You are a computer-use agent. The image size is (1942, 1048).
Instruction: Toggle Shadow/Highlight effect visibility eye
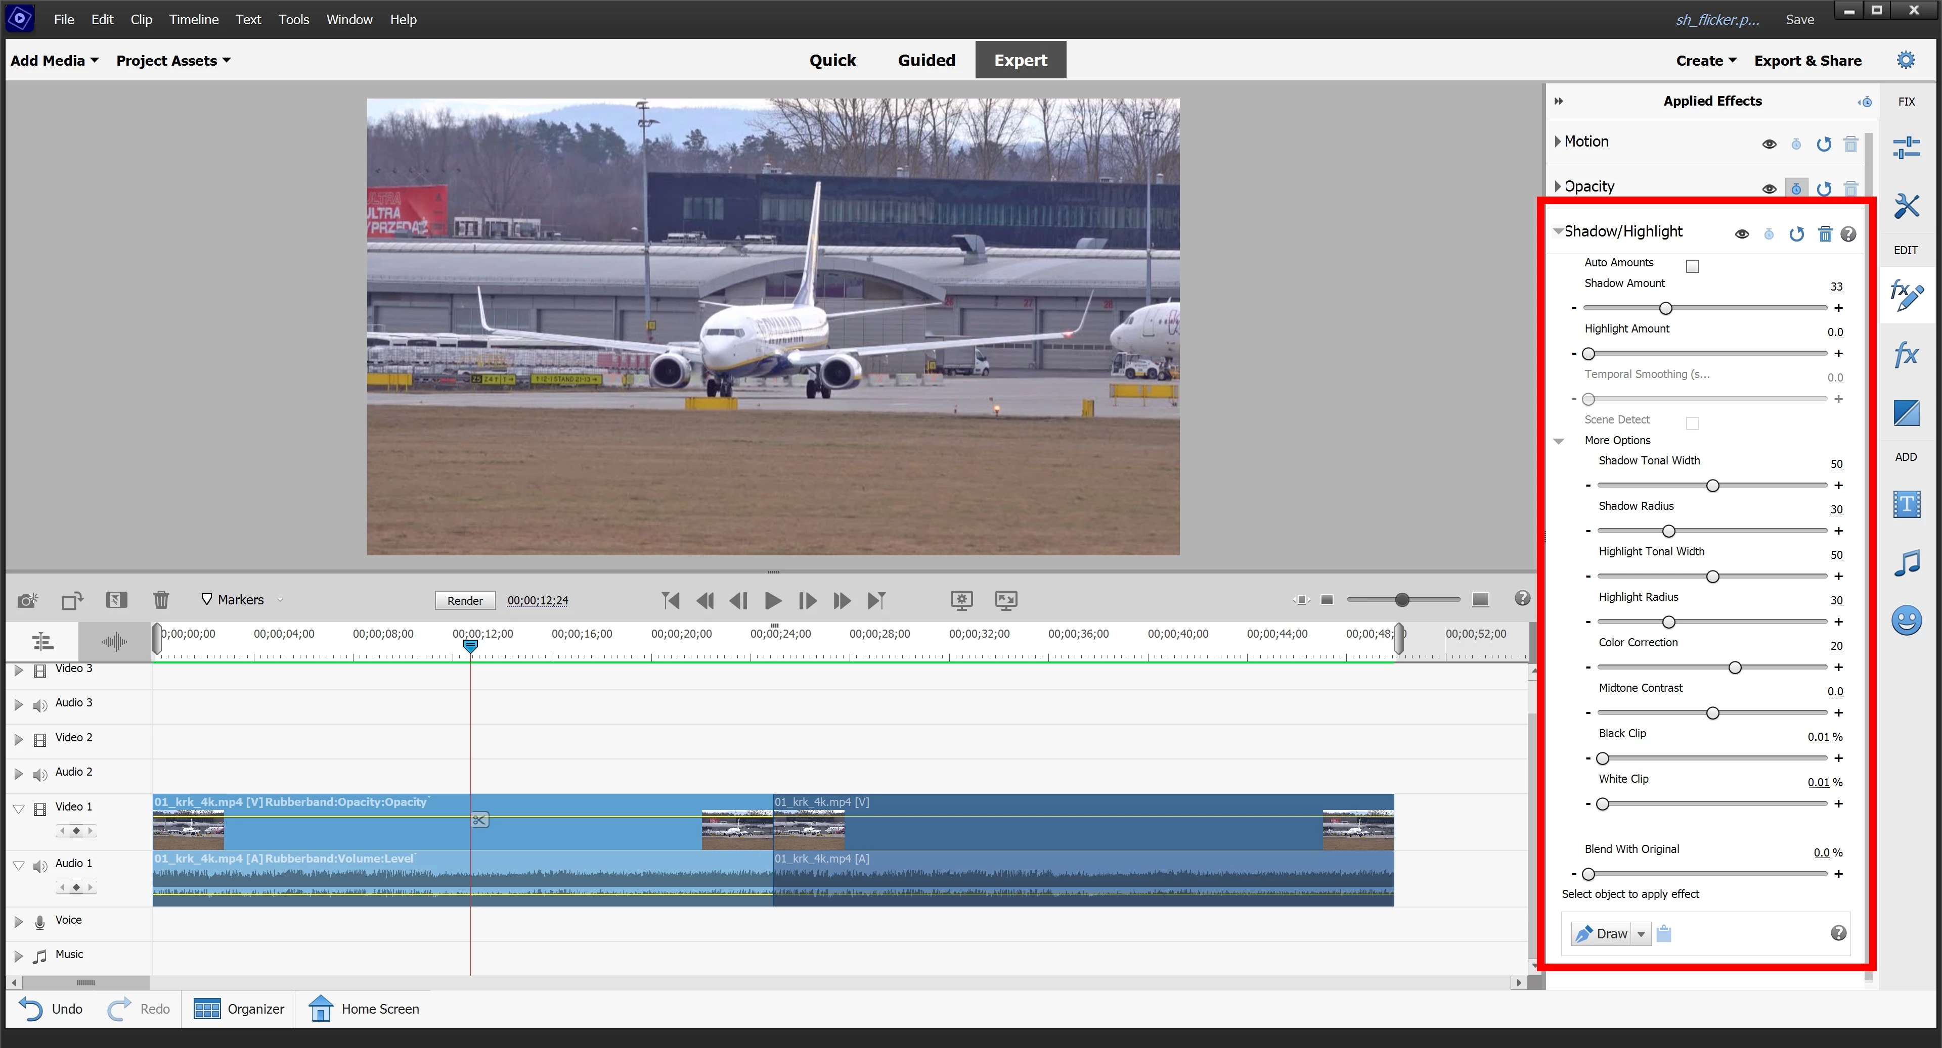[1741, 234]
